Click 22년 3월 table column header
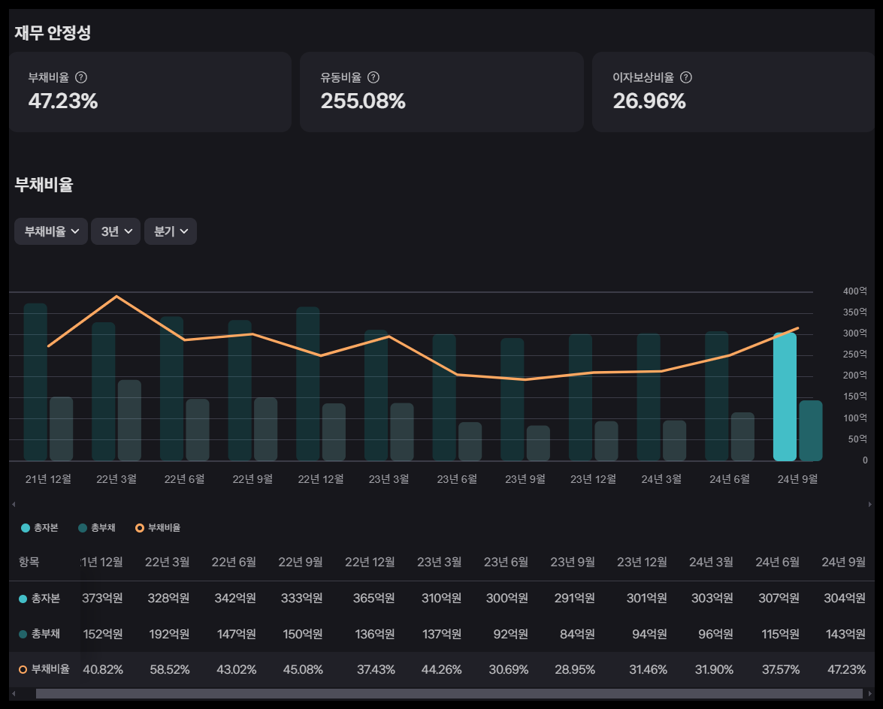883x709 pixels. point(168,562)
